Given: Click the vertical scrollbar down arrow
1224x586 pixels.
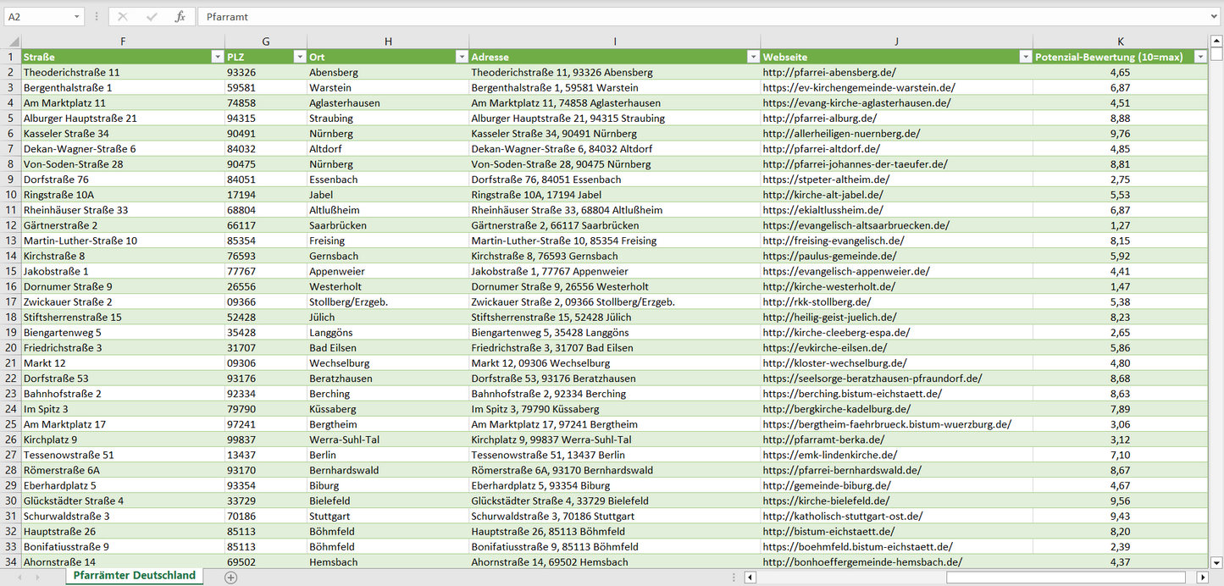Looking at the screenshot, I should tap(1216, 561).
